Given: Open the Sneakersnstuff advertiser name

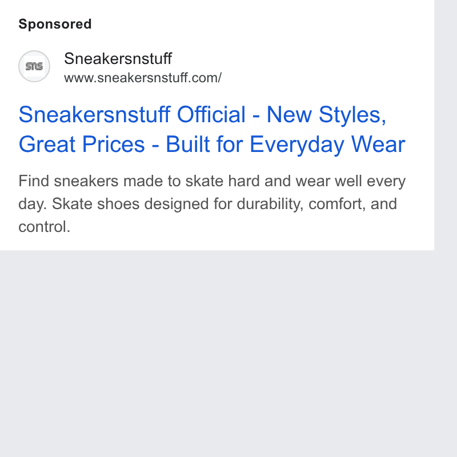Looking at the screenshot, I should tap(118, 59).
